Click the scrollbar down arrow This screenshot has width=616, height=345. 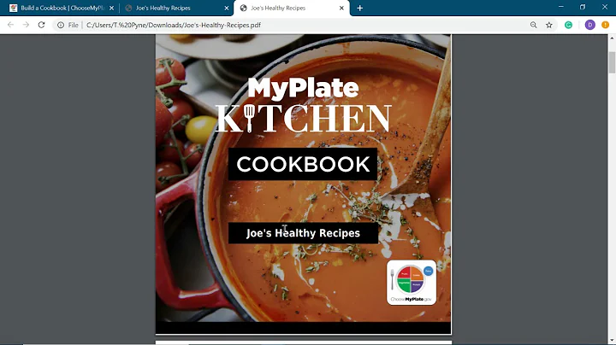pos(612,341)
